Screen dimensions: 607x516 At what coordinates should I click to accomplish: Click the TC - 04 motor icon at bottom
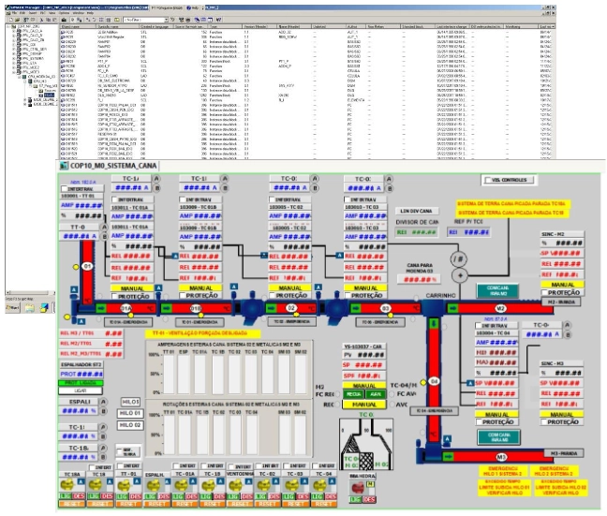coord(319,485)
